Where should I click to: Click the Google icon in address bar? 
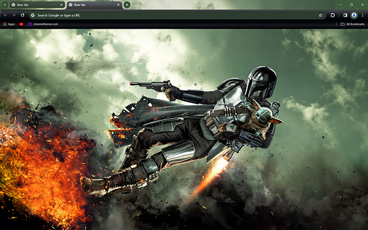tap(33, 16)
